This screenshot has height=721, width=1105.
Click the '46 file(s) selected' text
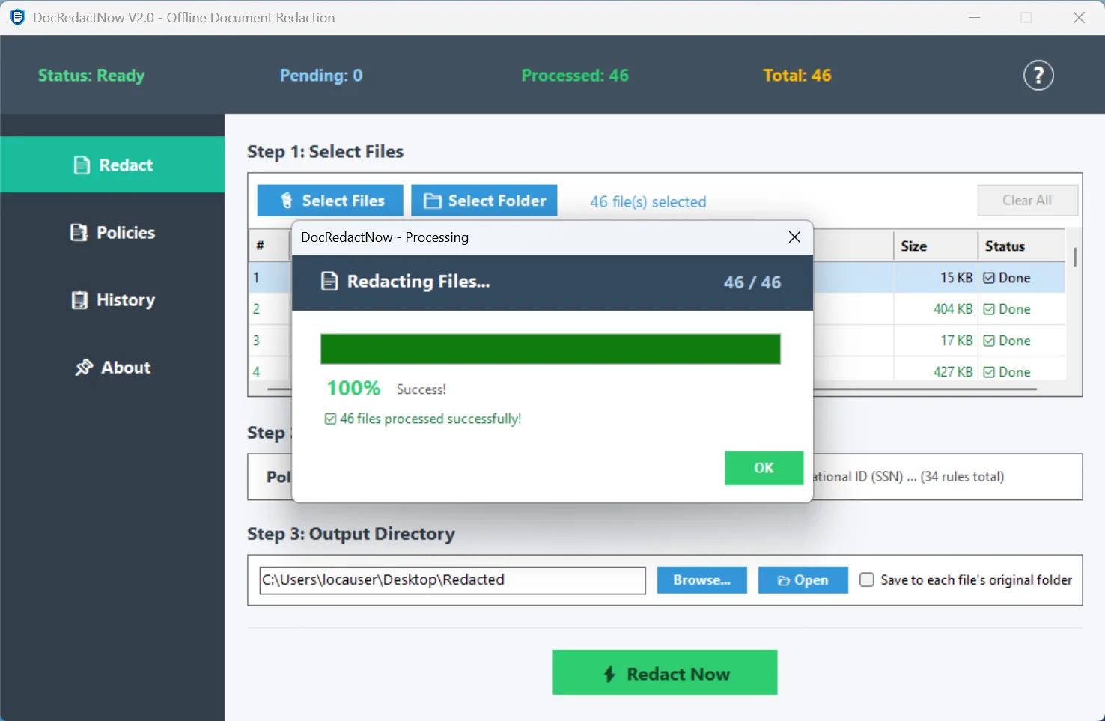[648, 201]
